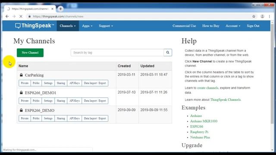
Task: Click Sign Out in the navbar
Action: [253, 26]
